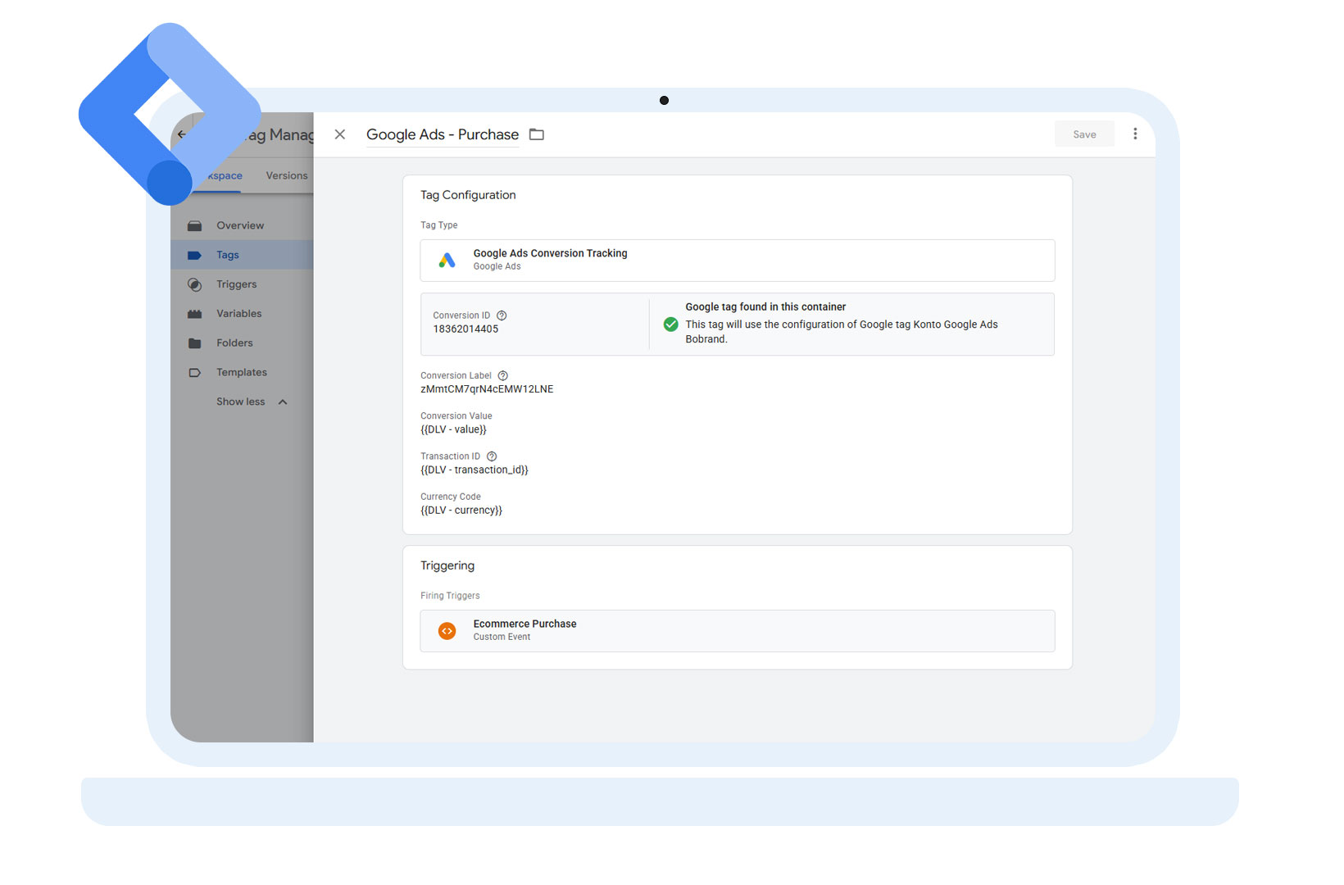This screenshot has width=1344, height=885.
Task: Edit the Google Ads - Purchase tag name
Action: tap(443, 134)
